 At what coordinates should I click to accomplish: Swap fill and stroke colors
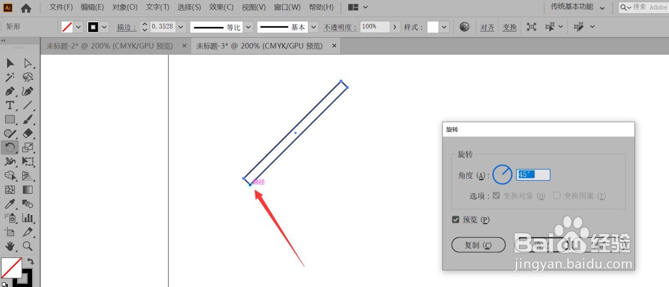(x=31, y=262)
